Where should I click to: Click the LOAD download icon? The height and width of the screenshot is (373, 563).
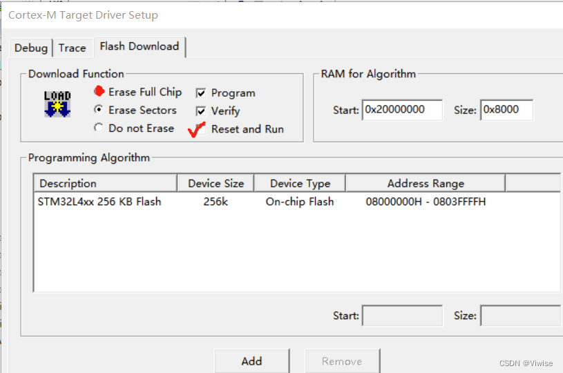coord(57,104)
